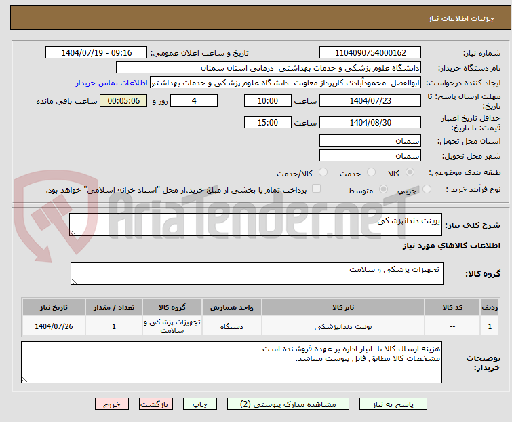Viewport: 512px width, 422px height.
Task: Click the 'پاسخ به نیاز' button
Action: pos(393,404)
